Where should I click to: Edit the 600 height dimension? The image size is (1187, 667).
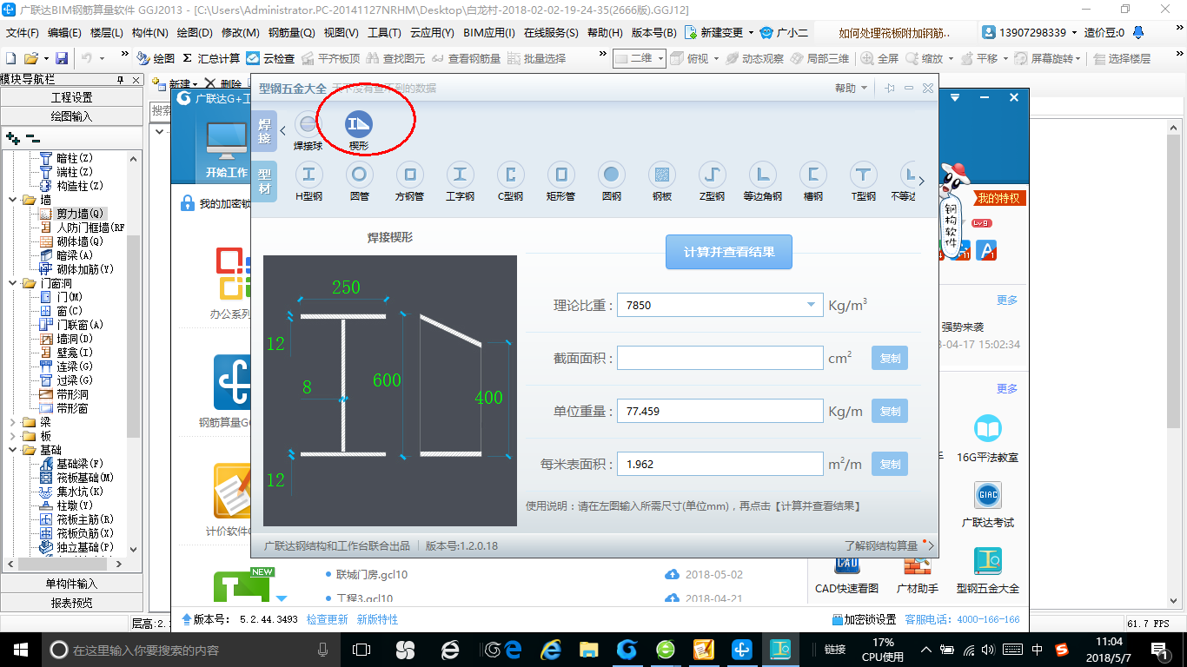pos(387,380)
